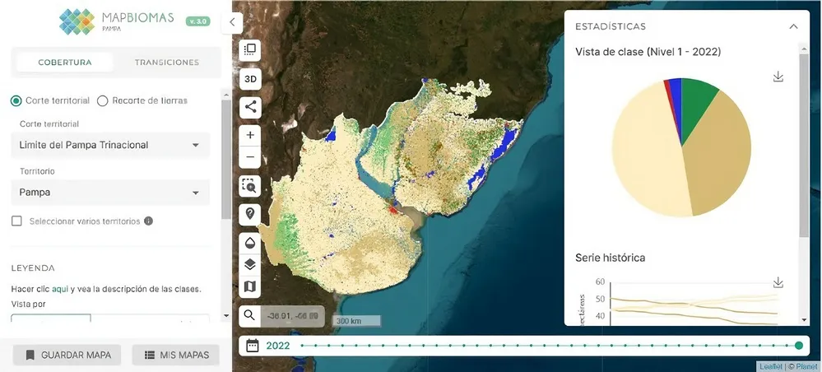Enable the 3D map view
The width and height of the screenshot is (822, 372).
(x=250, y=79)
